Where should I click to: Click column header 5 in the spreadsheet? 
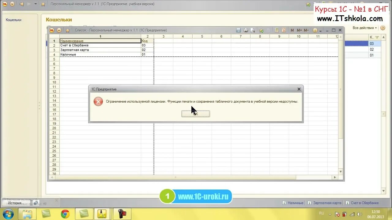pyautogui.click(x=202, y=36)
